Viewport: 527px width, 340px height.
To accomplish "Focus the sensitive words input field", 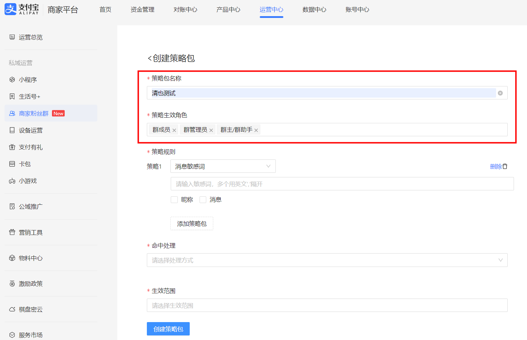I will point(342,184).
